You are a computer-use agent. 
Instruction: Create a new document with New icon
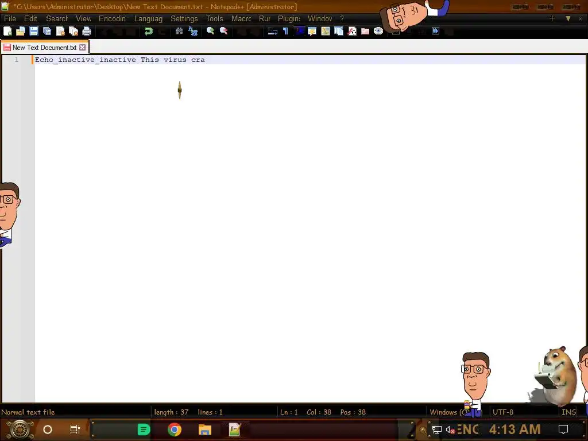(x=7, y=32)
